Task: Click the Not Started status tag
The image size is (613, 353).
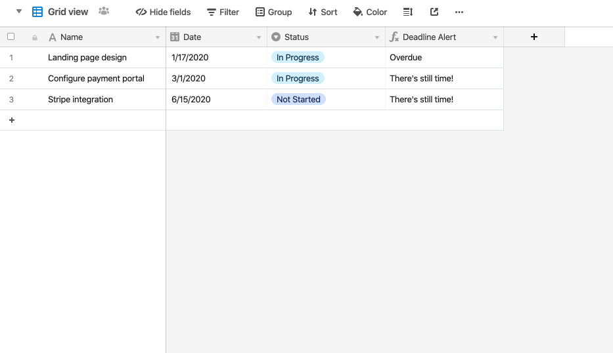Action: pyautogui.click(x=298, y=100)
